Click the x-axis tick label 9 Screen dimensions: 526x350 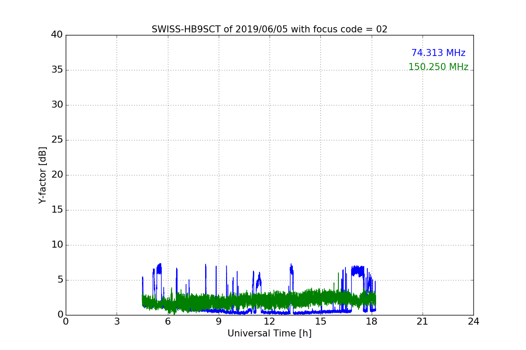(219, 322)
